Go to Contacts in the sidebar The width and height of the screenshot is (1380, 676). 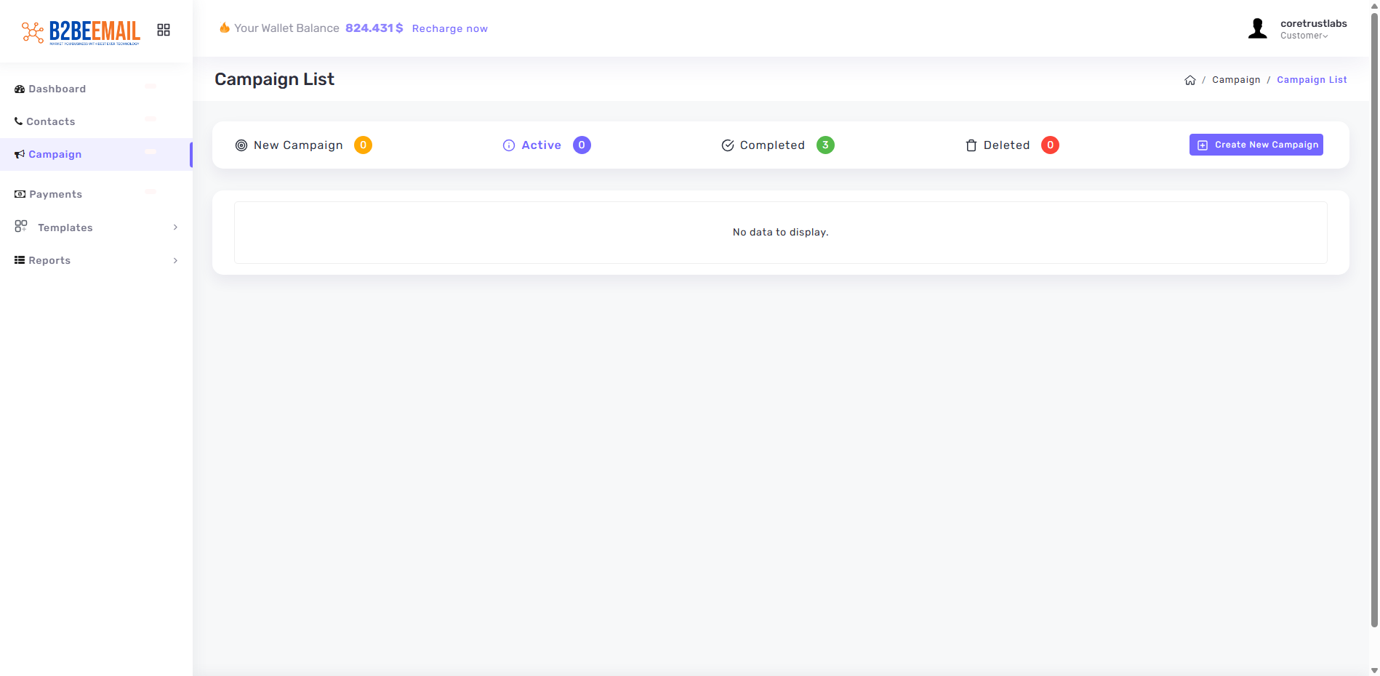click(50, 121)
